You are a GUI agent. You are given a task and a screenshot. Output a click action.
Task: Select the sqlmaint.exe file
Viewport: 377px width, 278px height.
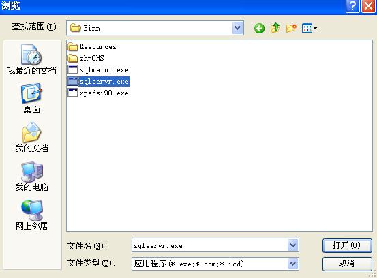click(98, 70)
